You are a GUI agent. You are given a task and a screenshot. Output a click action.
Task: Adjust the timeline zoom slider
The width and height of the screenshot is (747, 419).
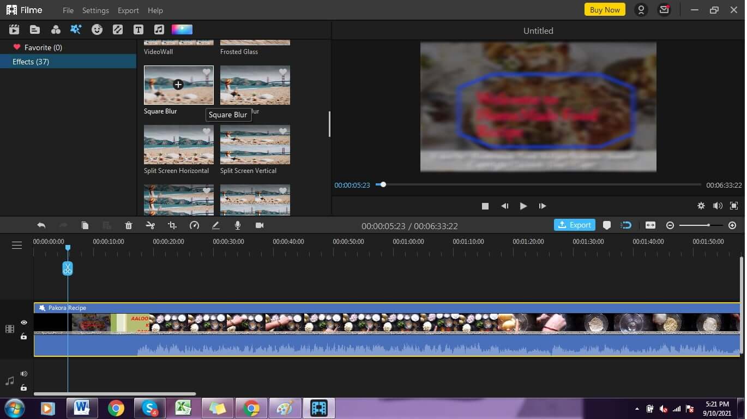tap(701, 225)
